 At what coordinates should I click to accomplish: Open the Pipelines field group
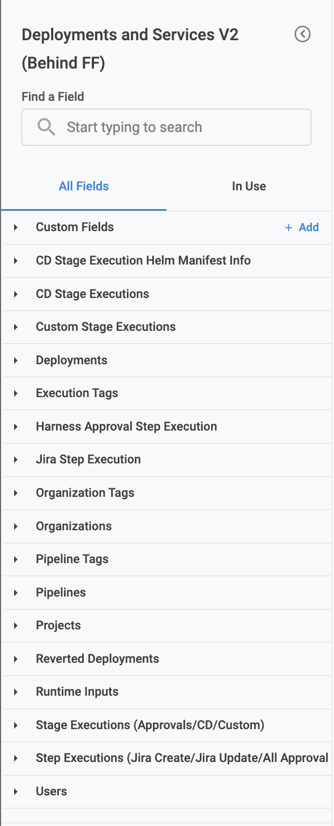168,593
